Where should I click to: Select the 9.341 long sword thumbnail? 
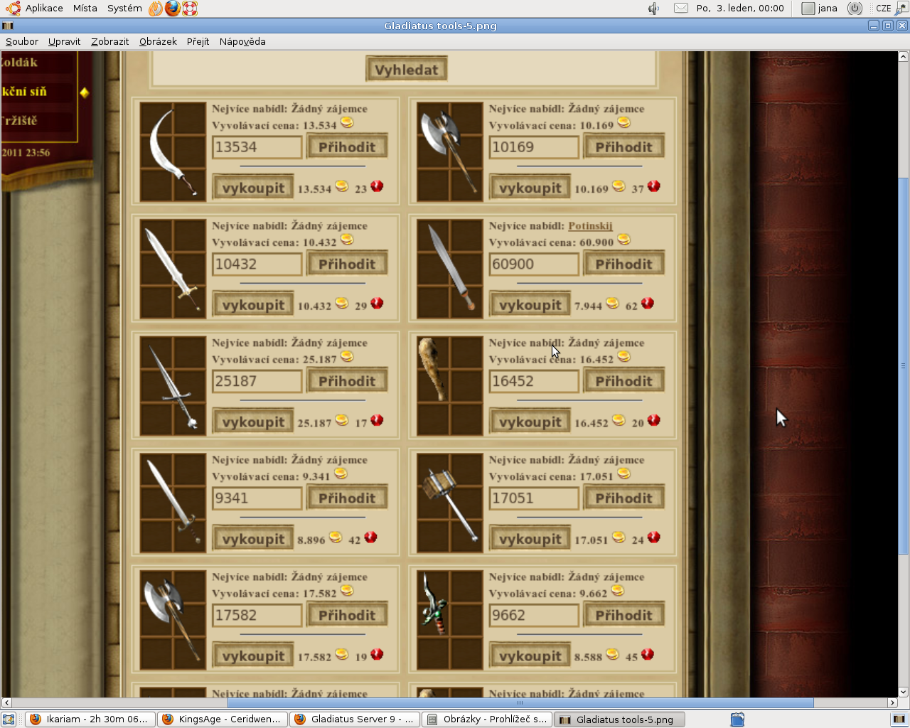173,503
